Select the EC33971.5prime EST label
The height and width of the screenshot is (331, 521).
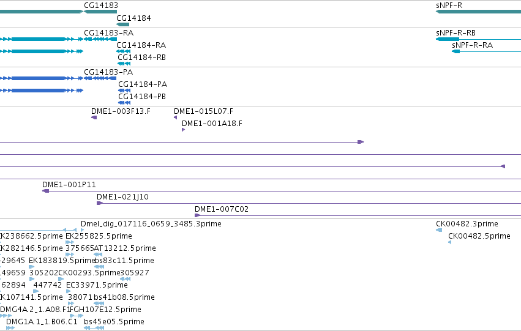click(97, 285)
